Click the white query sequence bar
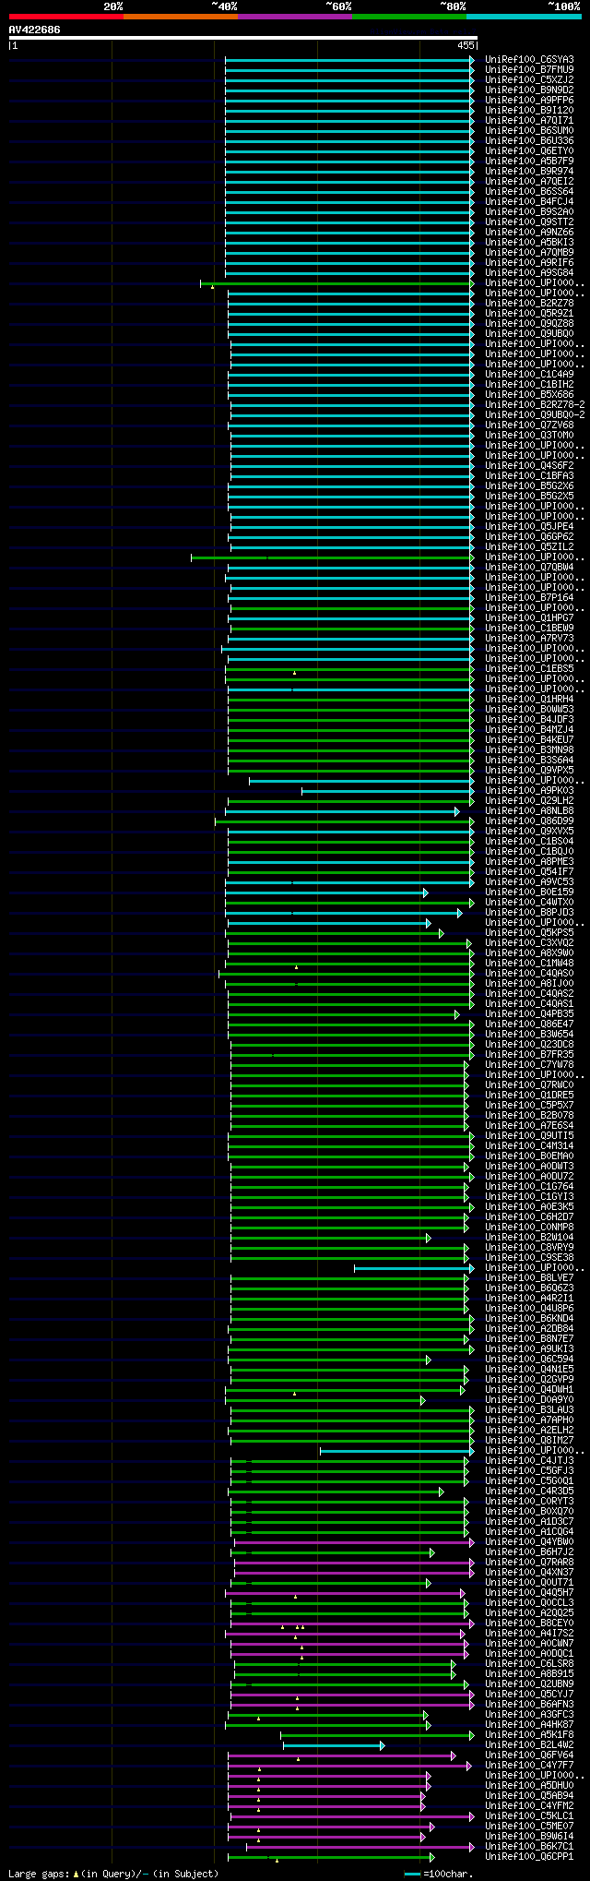This screenshot has height=1881, width=590. [x=242, y=38]
